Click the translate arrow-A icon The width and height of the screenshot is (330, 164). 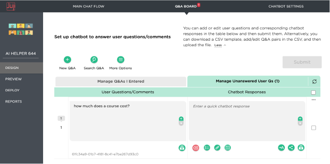281,148
